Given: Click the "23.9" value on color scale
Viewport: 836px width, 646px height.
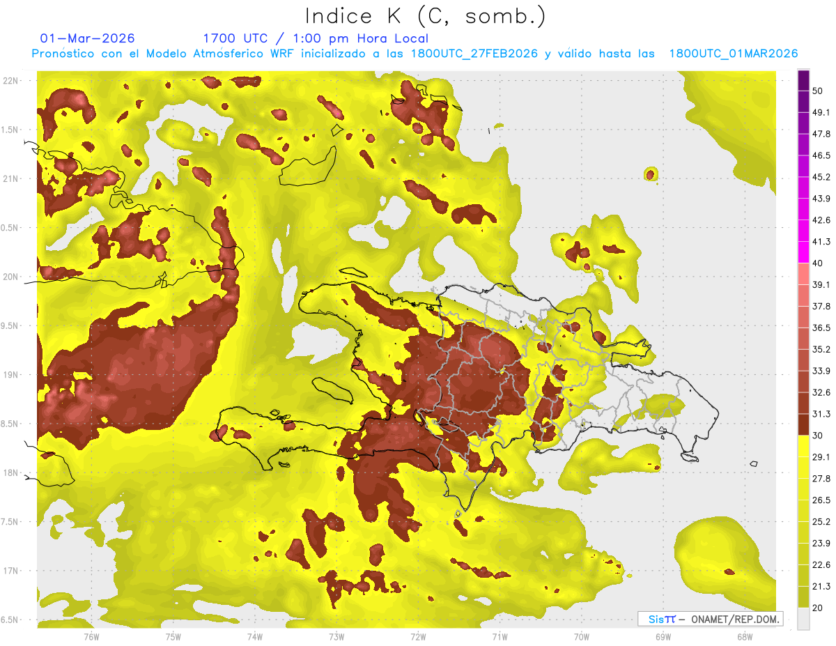Looking at the screenshot, I should coord(821,544).
